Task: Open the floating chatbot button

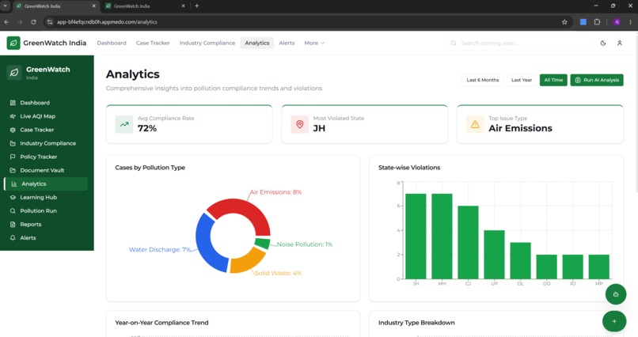Action: pos(615,294)
